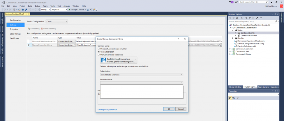Click the Solution Explorer Preview Selected Items icon
Screen dimensions: 284x121
(x=260, y=18)
